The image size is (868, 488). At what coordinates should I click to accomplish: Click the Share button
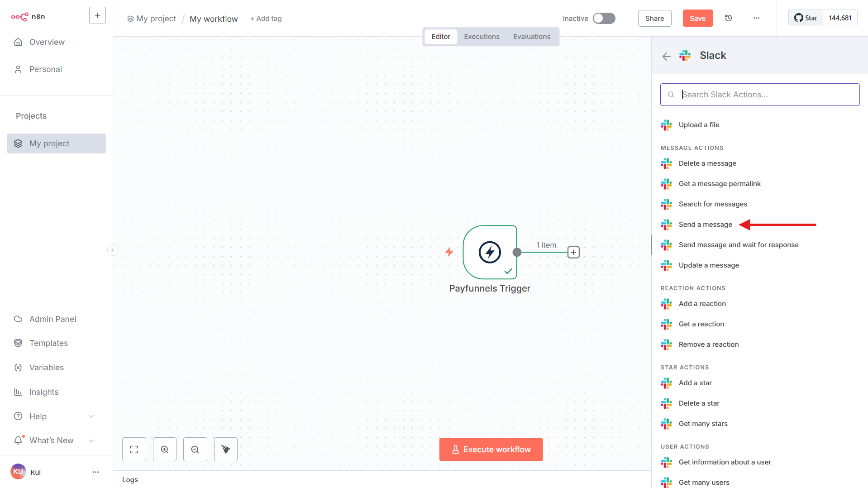click(x=654, y=18)
